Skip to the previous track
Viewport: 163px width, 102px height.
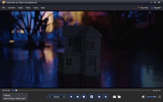click(71, 97)
